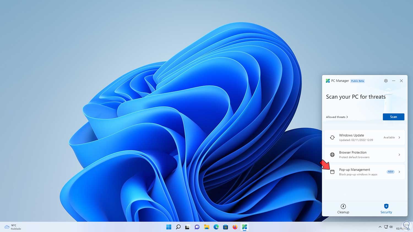This screenshot has width=413, height=232.
Task: Expand the Windows Update entry via its chevron
Action: pos(399,137)
